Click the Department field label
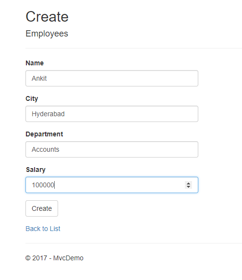242x280 pixels. pyautogui.click(x=44, y=134)
